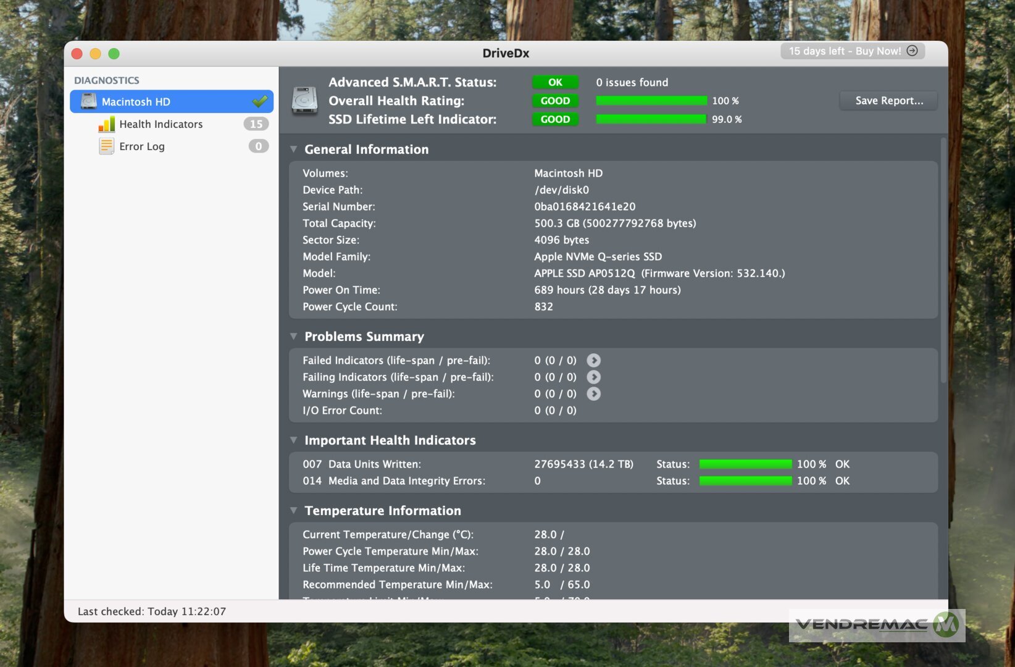Collapse the General Information section

294,149
